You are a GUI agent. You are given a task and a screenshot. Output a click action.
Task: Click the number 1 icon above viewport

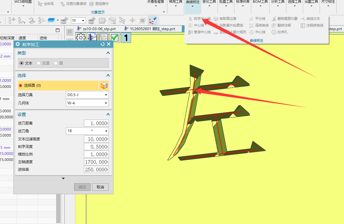[126, 38]
